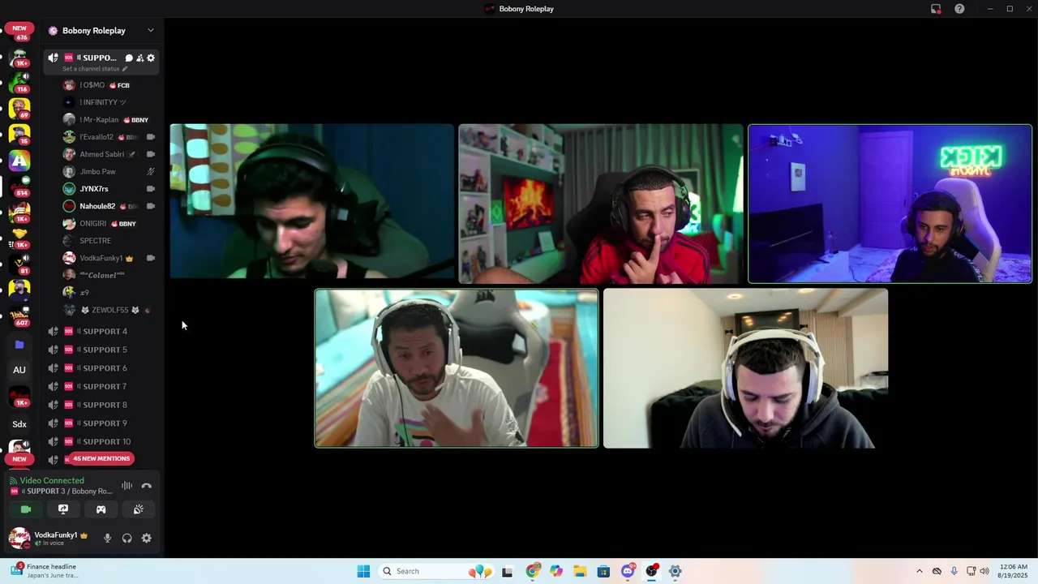
Task: Join the SUPPORT 5 voice channel
Action: point(101,350)
